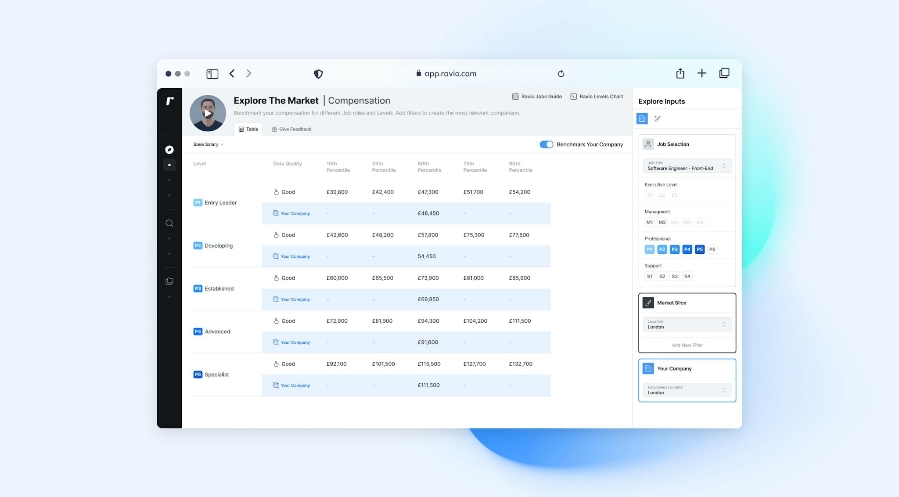Open the Job Title selector showing Software Engineer
The height and width of the screenshot is (497, 899).
687,166
